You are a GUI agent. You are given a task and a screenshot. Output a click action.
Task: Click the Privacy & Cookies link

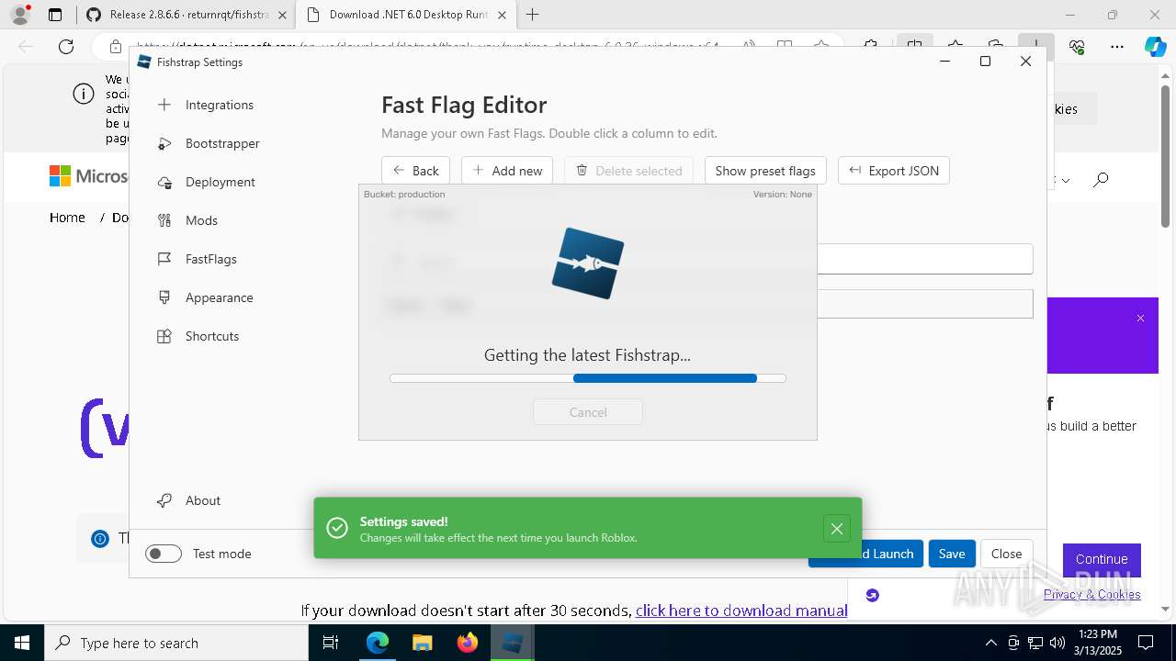tap(1092, 594)
